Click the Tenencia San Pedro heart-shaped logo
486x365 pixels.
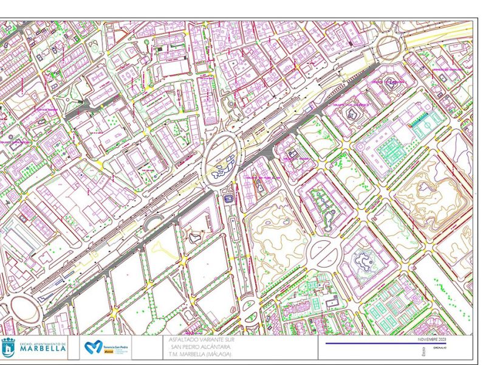coord(94,347)
